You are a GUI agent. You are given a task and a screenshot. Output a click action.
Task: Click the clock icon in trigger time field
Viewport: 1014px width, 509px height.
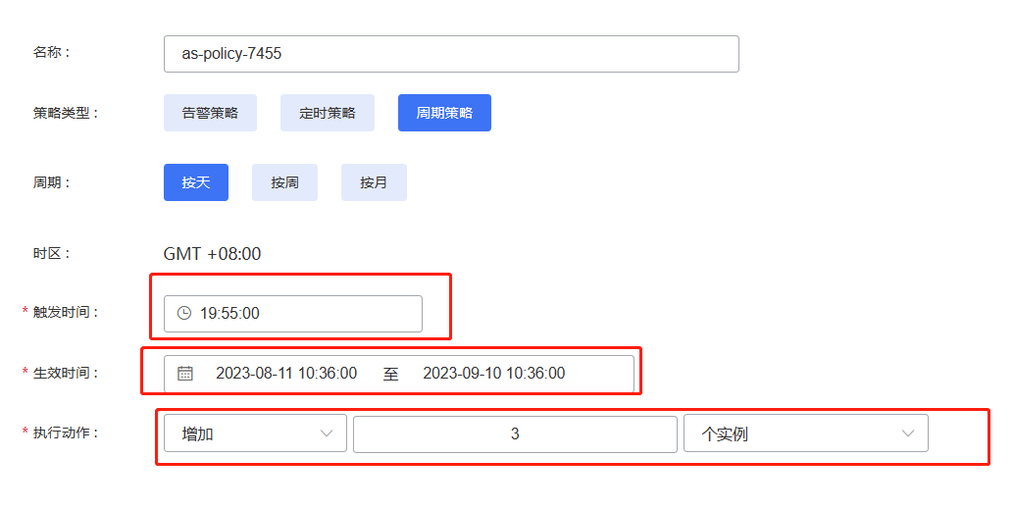tap(183, 314)
